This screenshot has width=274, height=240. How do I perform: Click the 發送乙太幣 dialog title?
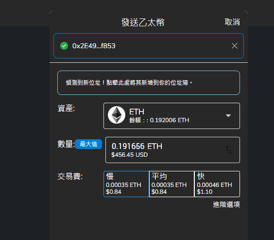point(143,22)
